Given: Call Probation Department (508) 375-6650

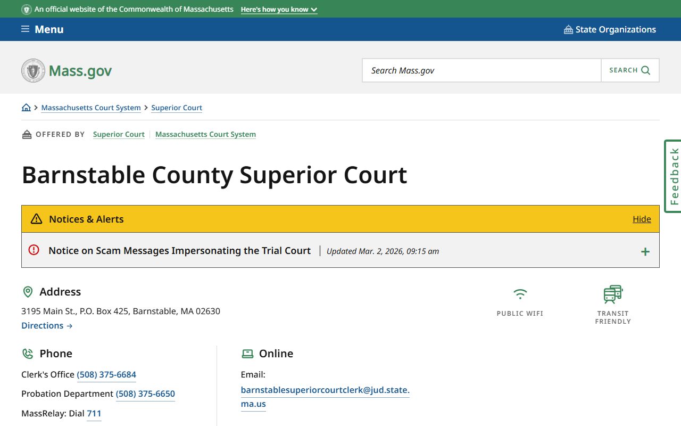Looking at the screenshot, I should pyautogui.click(x=145, y=394).
